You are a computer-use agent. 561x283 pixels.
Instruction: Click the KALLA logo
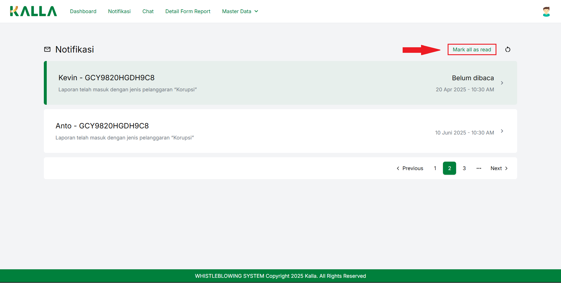pos(33,11)
